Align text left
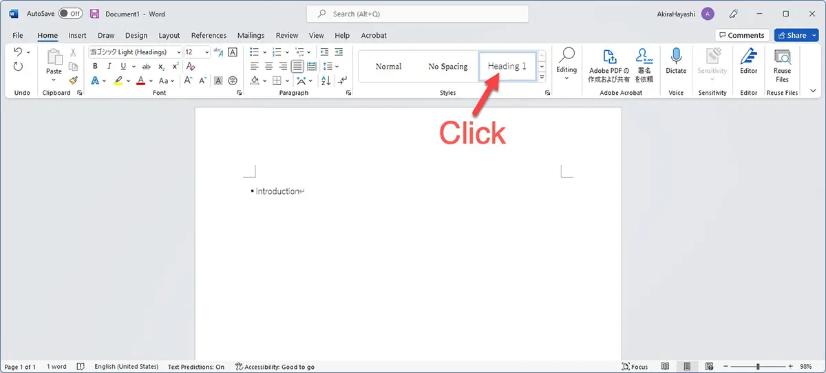826x373 pixels. point(254,66)
